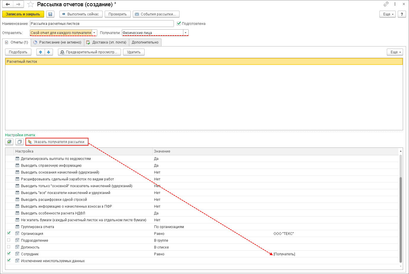Open help with the question mark button
The width and height of the screenshot is (409, 274).
(x=402, y=14)
